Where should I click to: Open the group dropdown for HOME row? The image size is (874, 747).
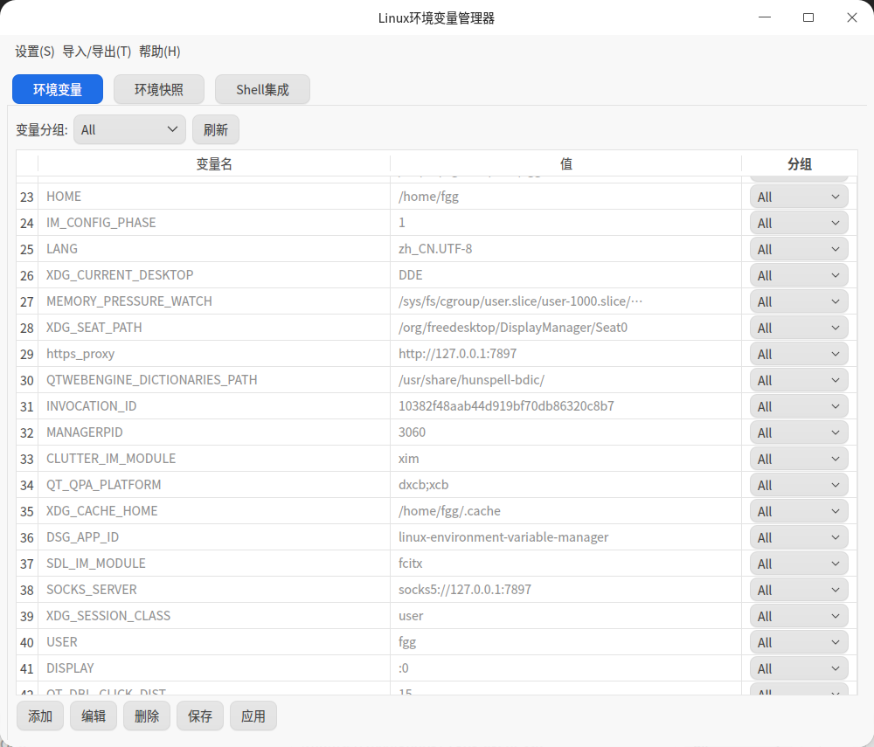799,197
